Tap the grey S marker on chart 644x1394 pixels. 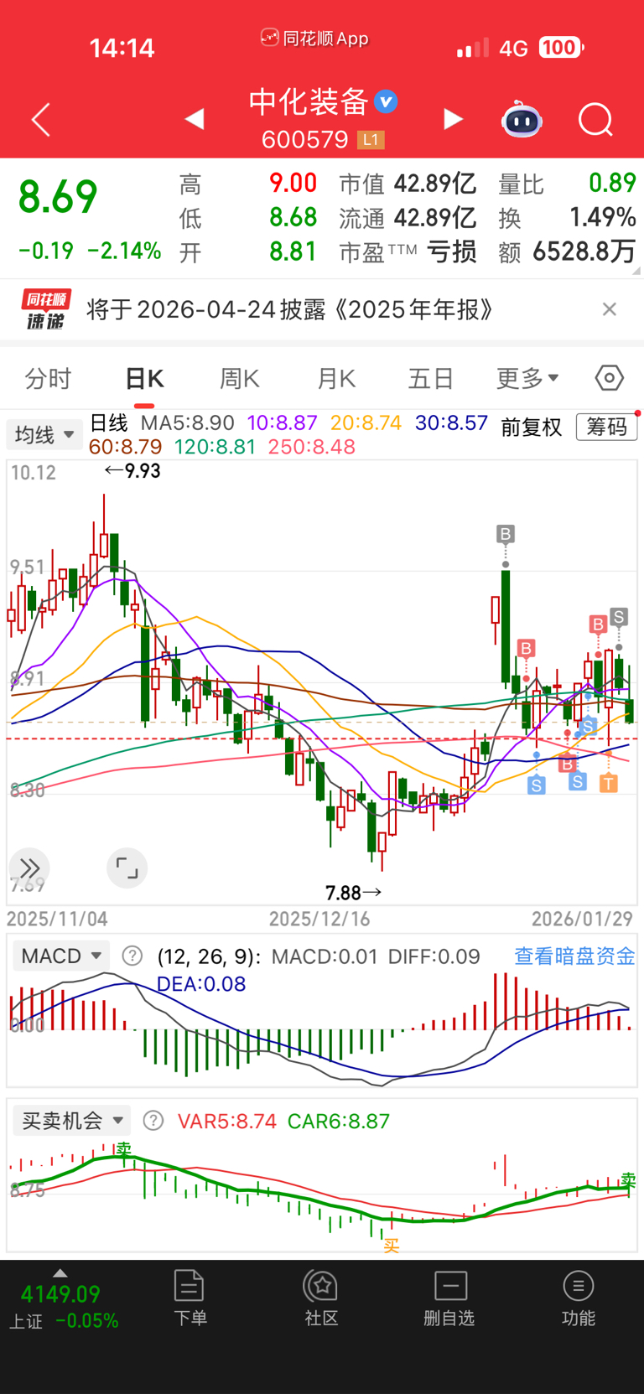point(619,617)
